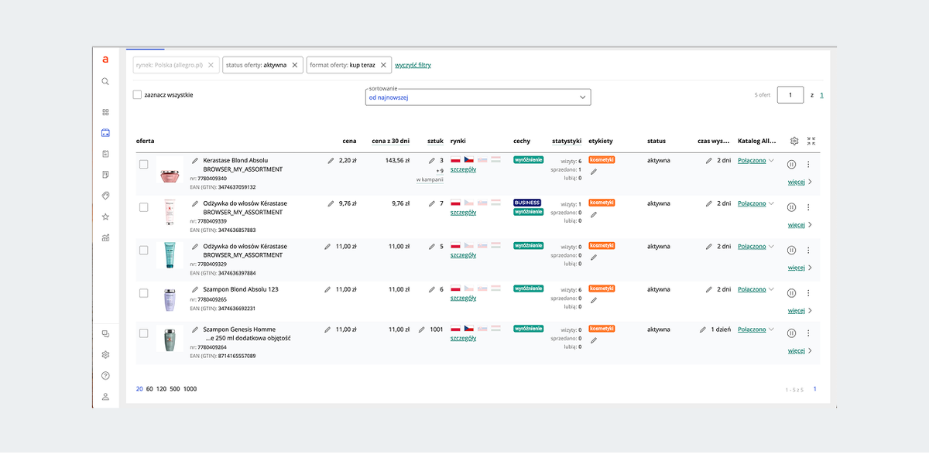This screenshot has width=929, height=454.
Task: Tick the Szampon Genesis Homme offer checkbox
Action: point(143,333)
